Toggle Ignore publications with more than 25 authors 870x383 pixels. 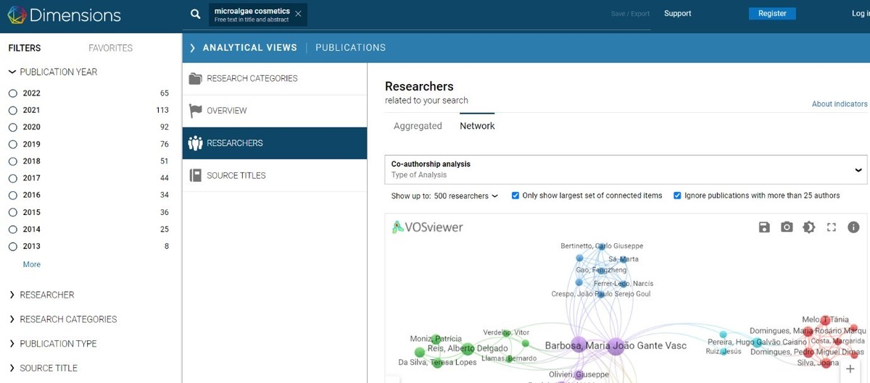(x=677, y=195)
